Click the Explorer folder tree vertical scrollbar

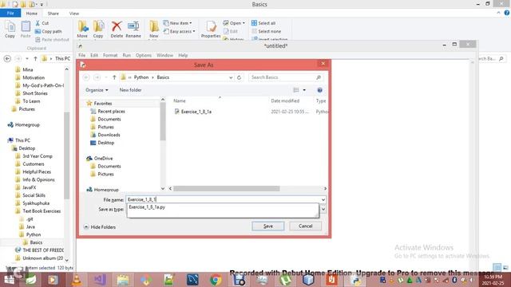pos(67,155)
